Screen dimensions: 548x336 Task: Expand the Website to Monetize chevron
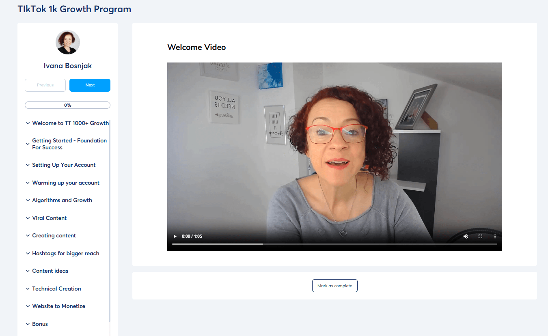28,306
